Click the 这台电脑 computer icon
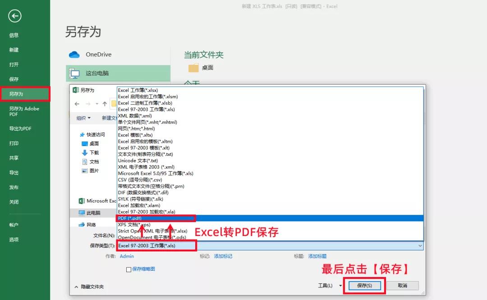Viewport: 487px width, 300px height. pyautogui.click(x=74, y=73)
